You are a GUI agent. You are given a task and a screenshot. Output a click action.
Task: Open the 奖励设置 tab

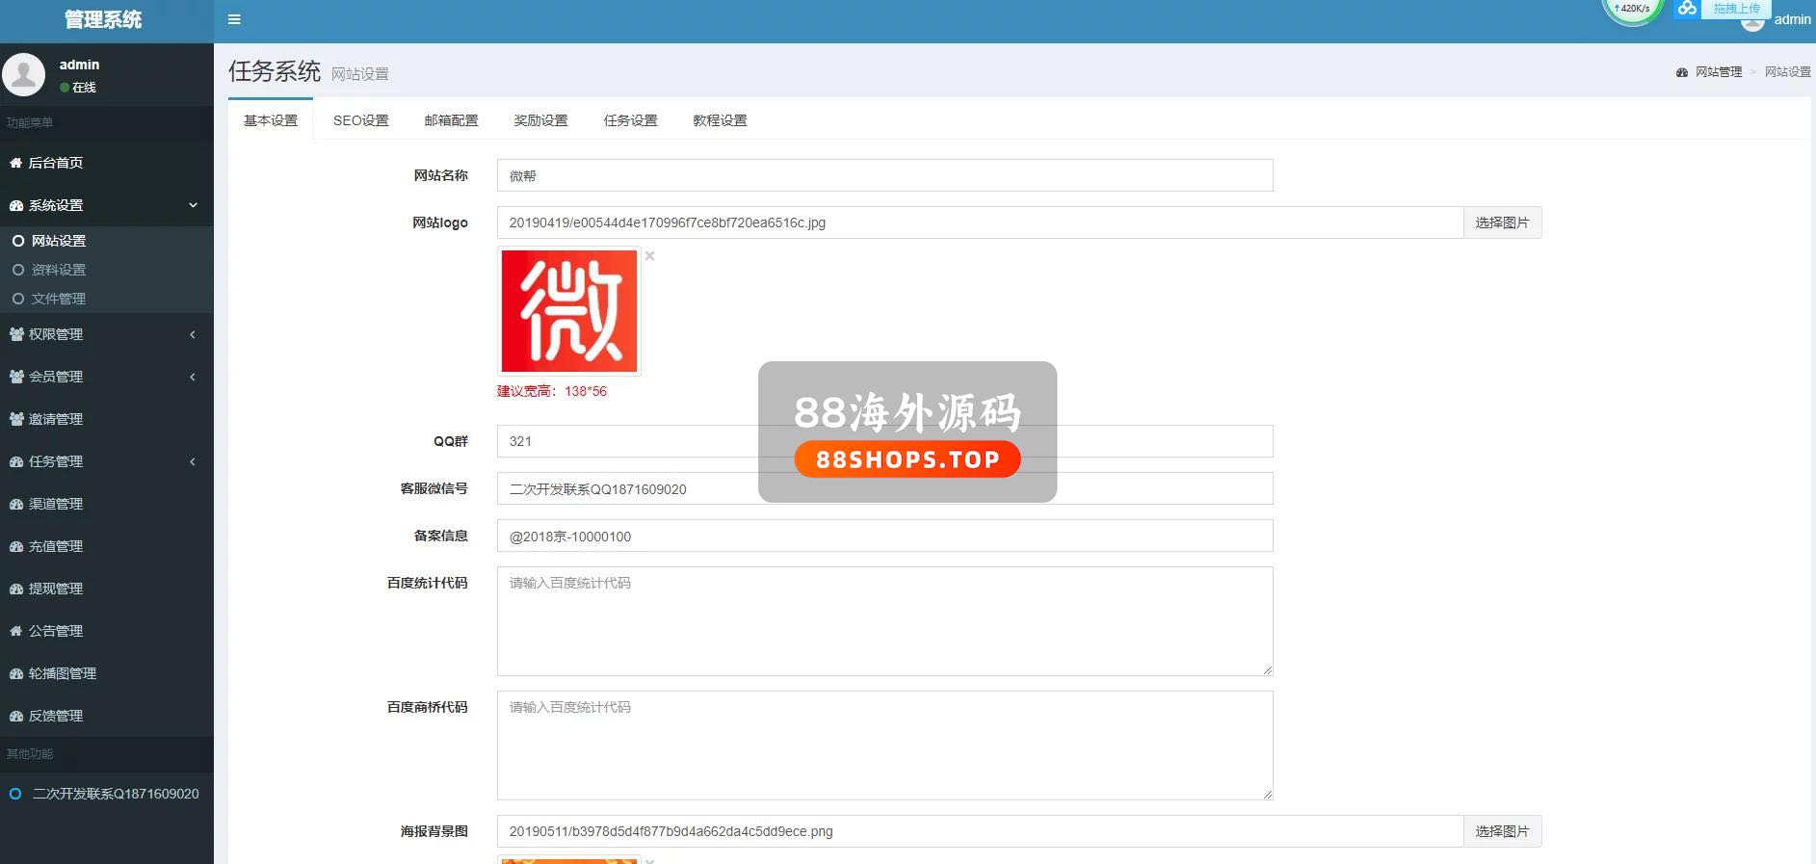(x=540, y=120)
